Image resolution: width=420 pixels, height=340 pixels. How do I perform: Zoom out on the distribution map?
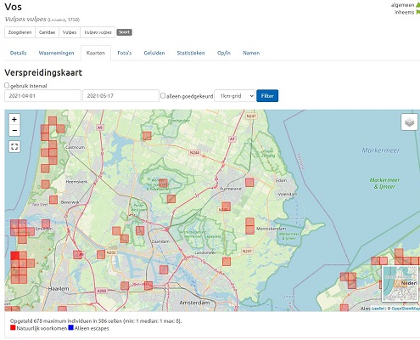click(x=14, y=130)
